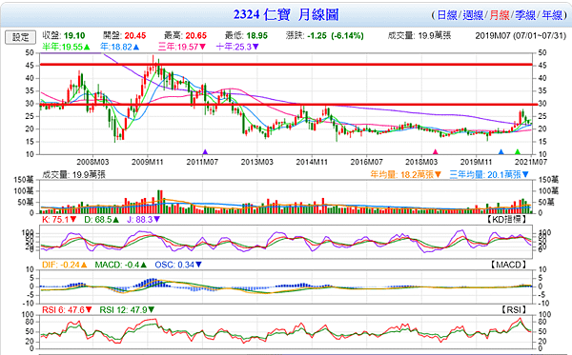Click the 三年均量 20.1萬張 label
Image resolution: width=572 pixels, height=355 pixels.
(x=489, y=175)
